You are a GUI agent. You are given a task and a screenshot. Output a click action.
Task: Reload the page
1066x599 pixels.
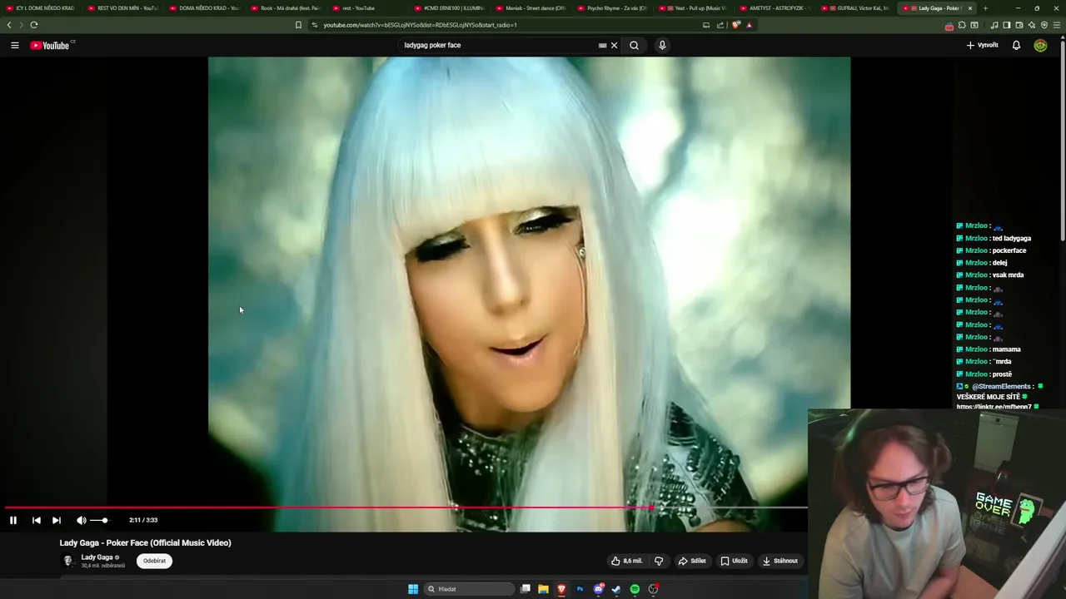coord(34,25)
